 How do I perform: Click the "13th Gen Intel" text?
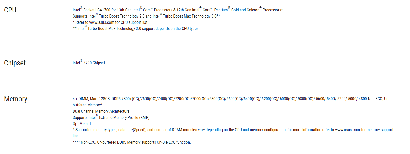click(128, 10)
